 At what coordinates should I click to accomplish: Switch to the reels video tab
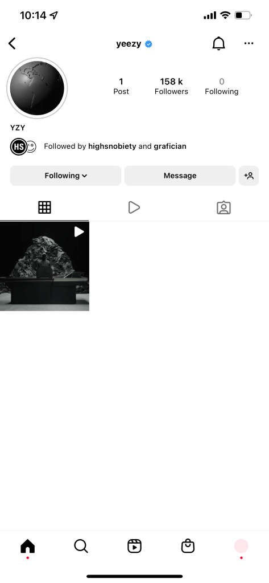click(134, 207)
